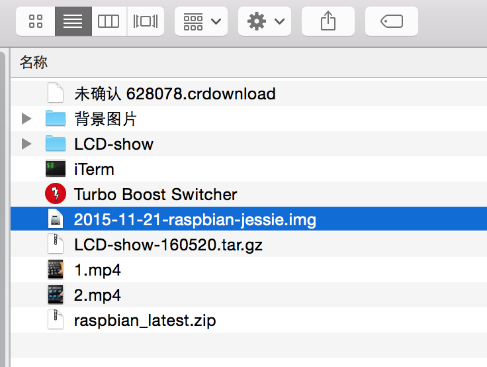Click the 1.mp4 video thumbnail

tap(56, 270)
